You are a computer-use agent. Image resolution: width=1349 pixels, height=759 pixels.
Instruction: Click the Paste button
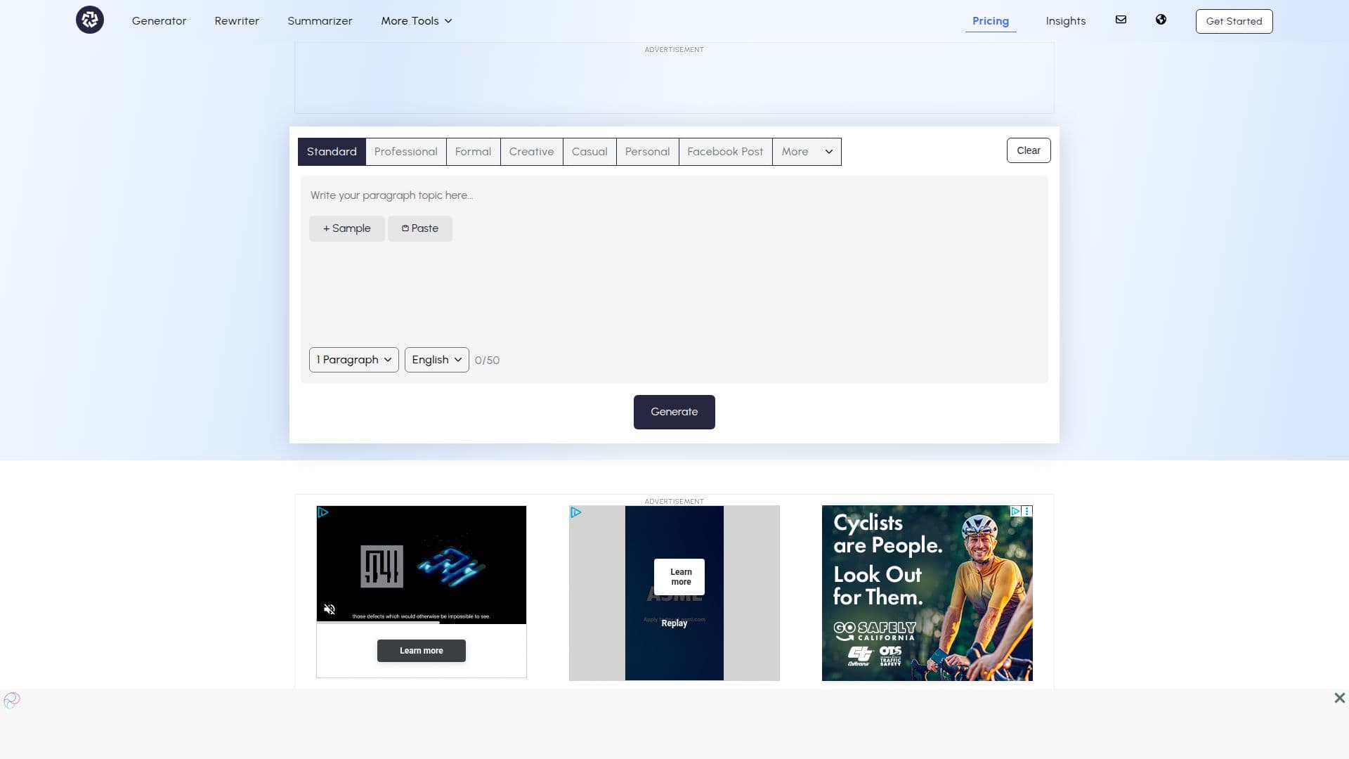[x=420, y=228]
